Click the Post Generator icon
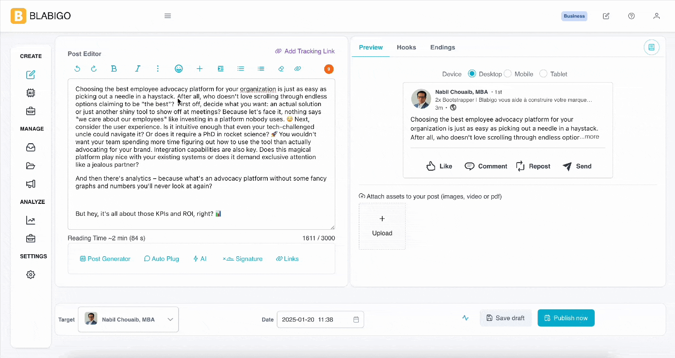Viewport: 675px width, 358px height. pyautogui.click(x=83, y=259)
